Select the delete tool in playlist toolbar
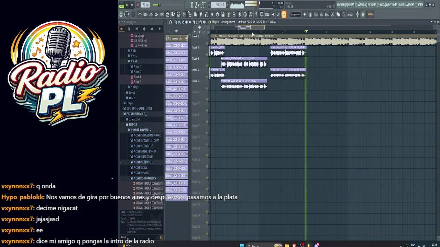Image resolution: width=440 pixels, height=247 pixels. point(183,22)
